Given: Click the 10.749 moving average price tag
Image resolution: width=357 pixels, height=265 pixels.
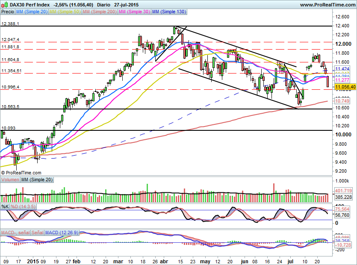Looking at the screenshot, I should click(342, 101).
